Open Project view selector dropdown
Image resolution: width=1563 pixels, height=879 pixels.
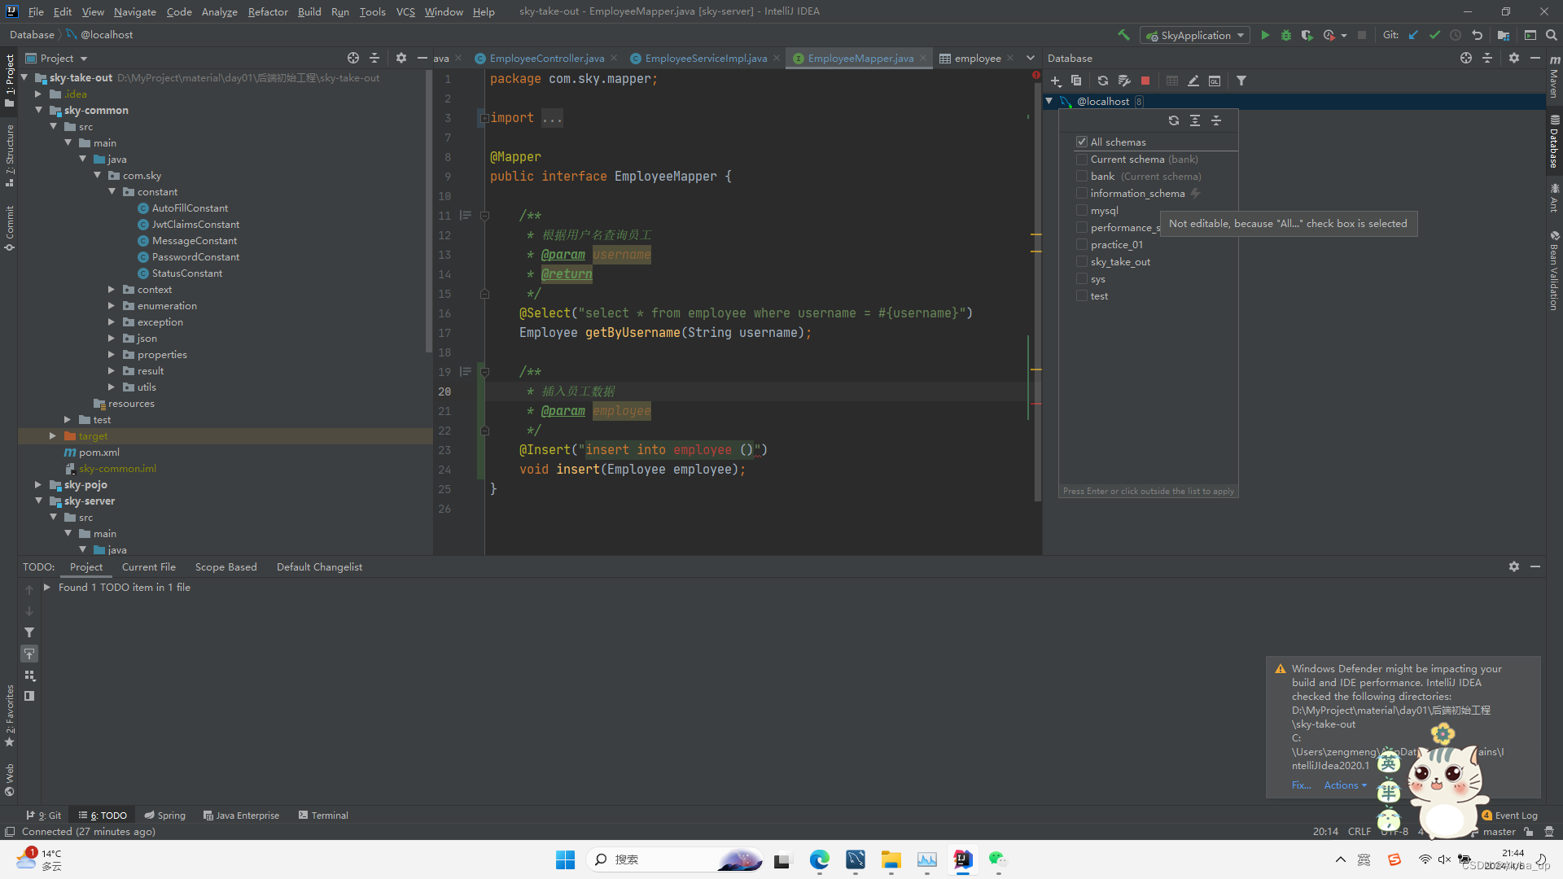point(56,58)
